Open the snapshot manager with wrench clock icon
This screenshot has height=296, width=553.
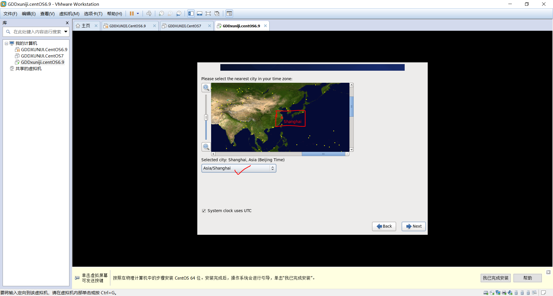[179, 14]
